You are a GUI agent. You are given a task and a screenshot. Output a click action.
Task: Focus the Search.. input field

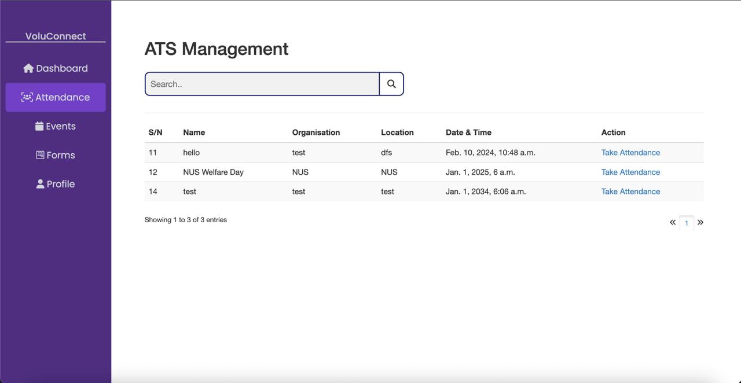(262, 84)
